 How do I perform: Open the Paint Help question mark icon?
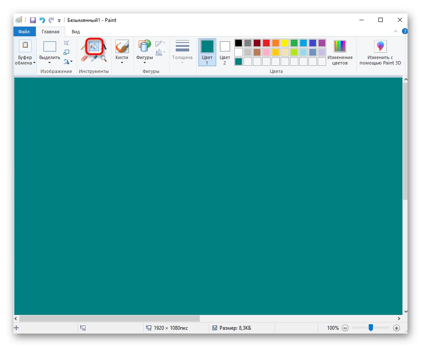[404, 32]
